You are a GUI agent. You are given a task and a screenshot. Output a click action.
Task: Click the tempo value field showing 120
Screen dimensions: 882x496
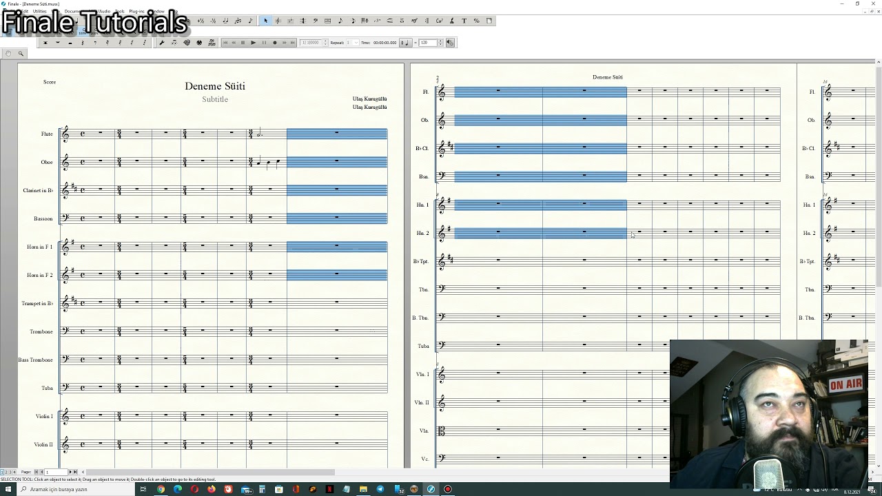pyautogui.click(x=427, y=43)
